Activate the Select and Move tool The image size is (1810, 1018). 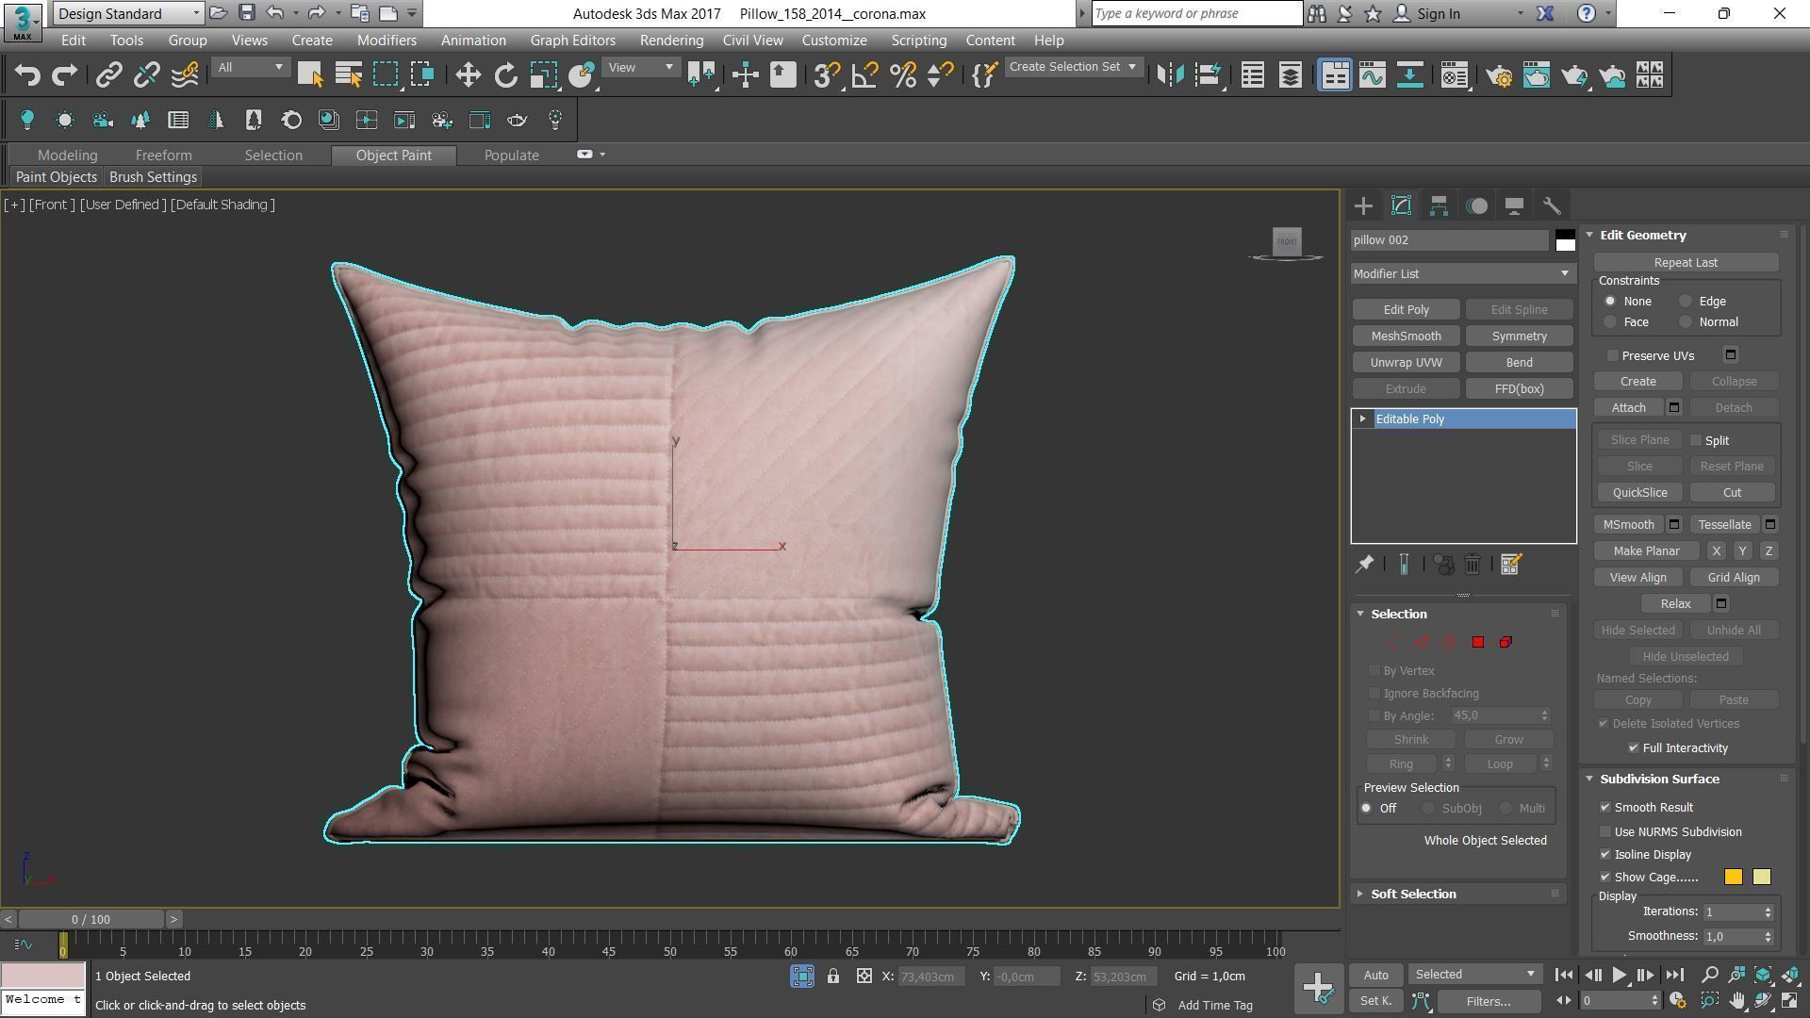coord(468,75)
